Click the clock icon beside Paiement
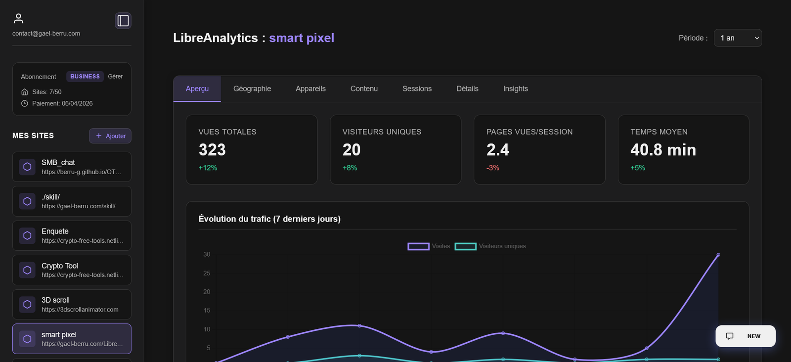 [25, 103]
